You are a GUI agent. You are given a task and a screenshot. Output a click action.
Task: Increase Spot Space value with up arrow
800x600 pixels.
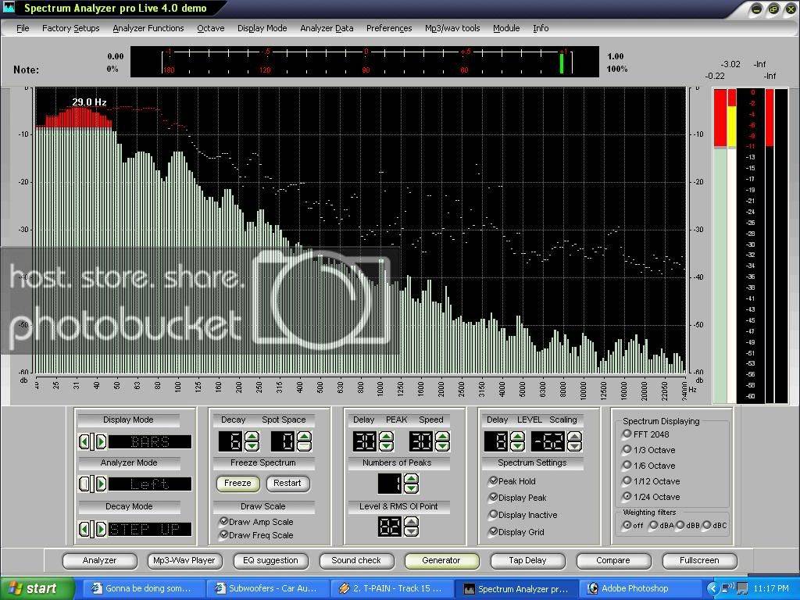tap(304, 437)
